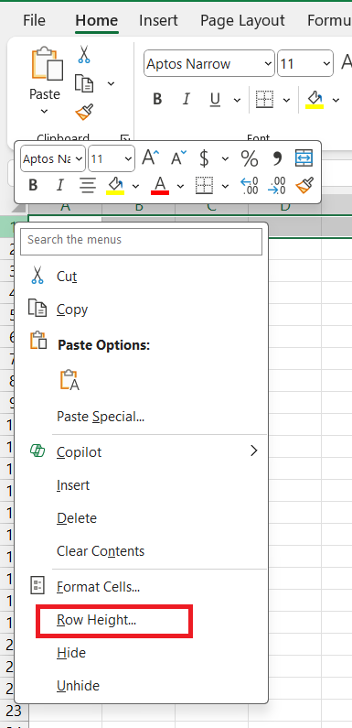
Task: Click Increase Font Size in mini toolbar
Action: (150, 158)
